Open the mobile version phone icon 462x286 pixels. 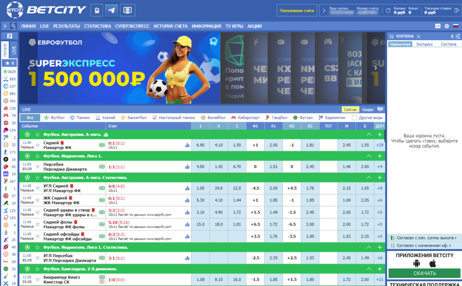click(x=97, y=10)
